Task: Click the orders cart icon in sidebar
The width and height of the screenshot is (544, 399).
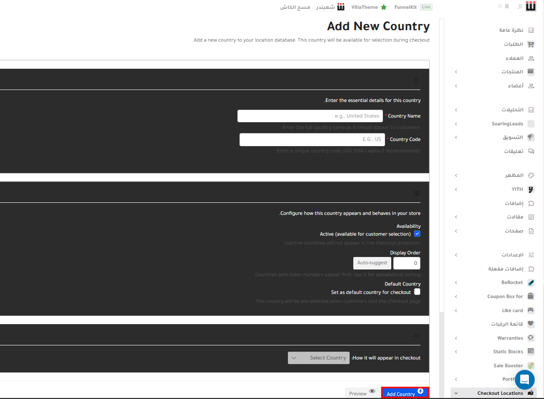Action: [530, 44]
